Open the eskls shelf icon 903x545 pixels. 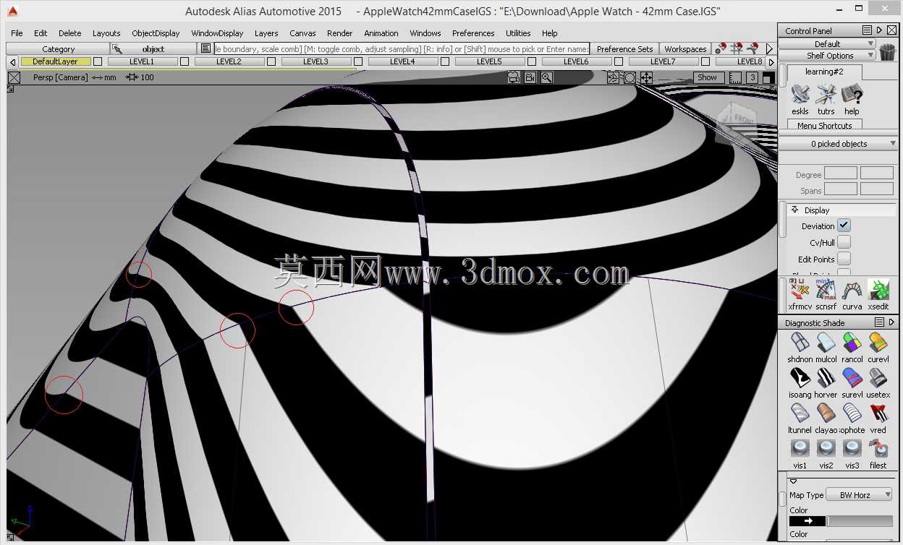800,95
